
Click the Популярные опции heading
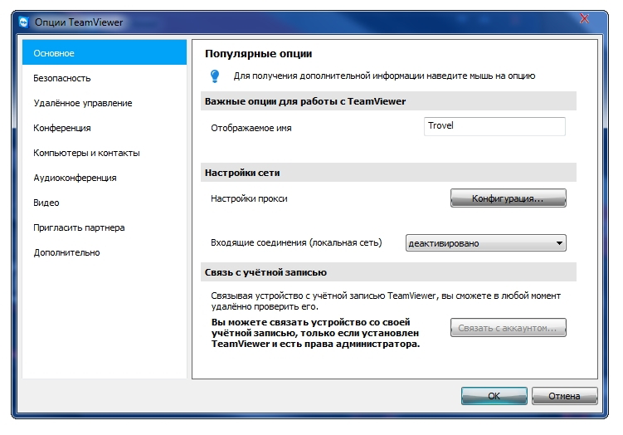point(258,54)
